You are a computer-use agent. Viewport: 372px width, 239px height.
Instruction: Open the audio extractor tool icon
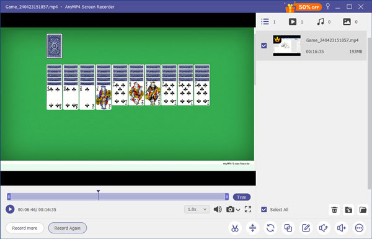[324, 228]
